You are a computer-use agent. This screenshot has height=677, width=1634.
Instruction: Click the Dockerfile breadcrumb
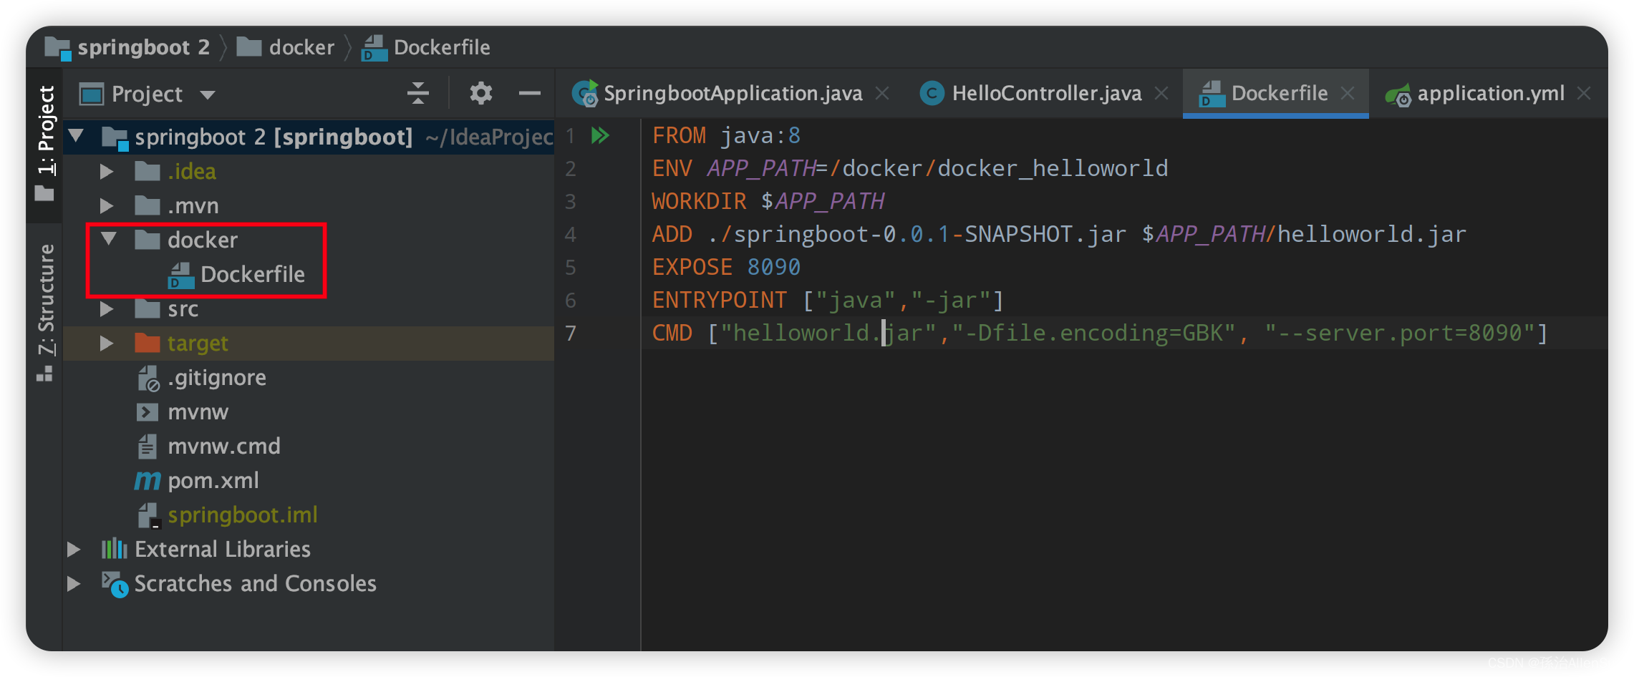click(x=427, y=47)
